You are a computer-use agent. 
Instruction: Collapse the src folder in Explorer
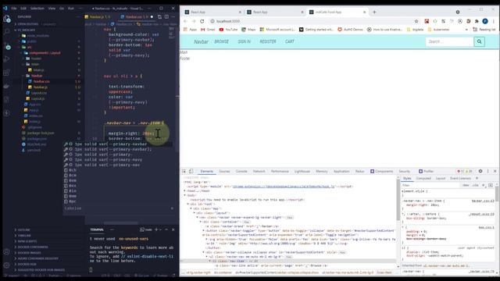coord(30,47)
